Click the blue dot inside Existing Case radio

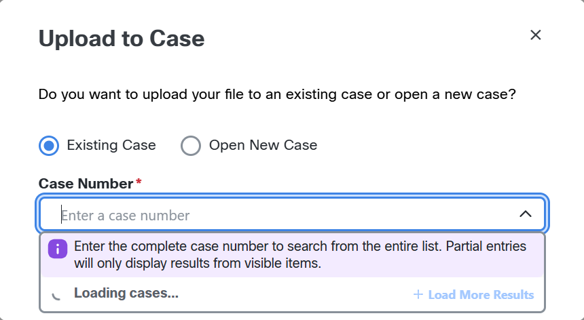(49, 145)
